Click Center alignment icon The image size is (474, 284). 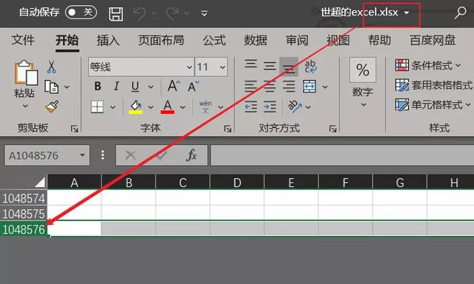coord(270,87)
